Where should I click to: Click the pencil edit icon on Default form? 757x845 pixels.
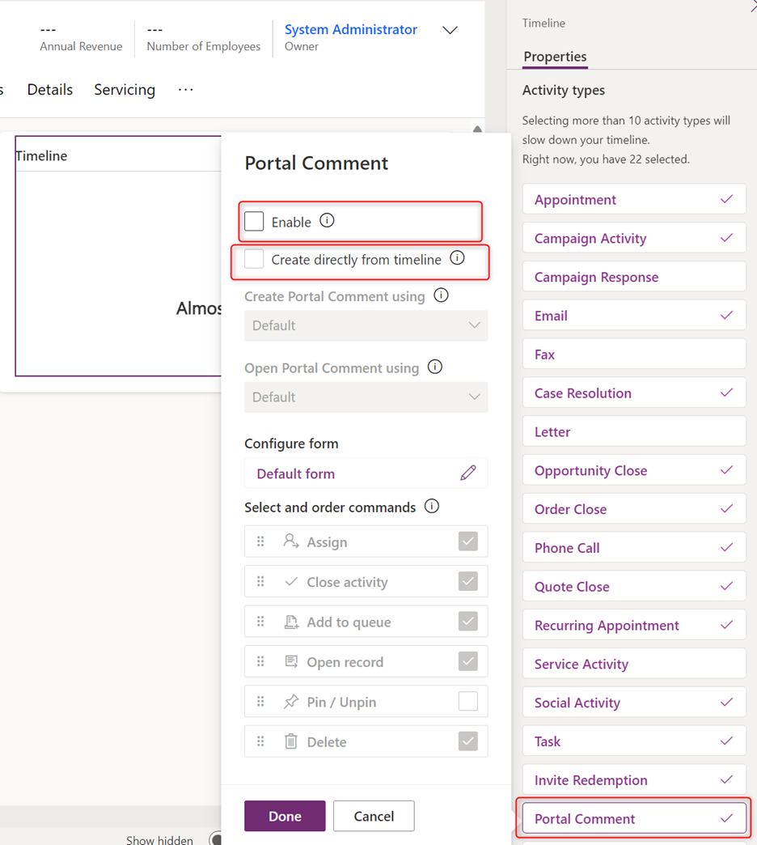pos(467,473)
